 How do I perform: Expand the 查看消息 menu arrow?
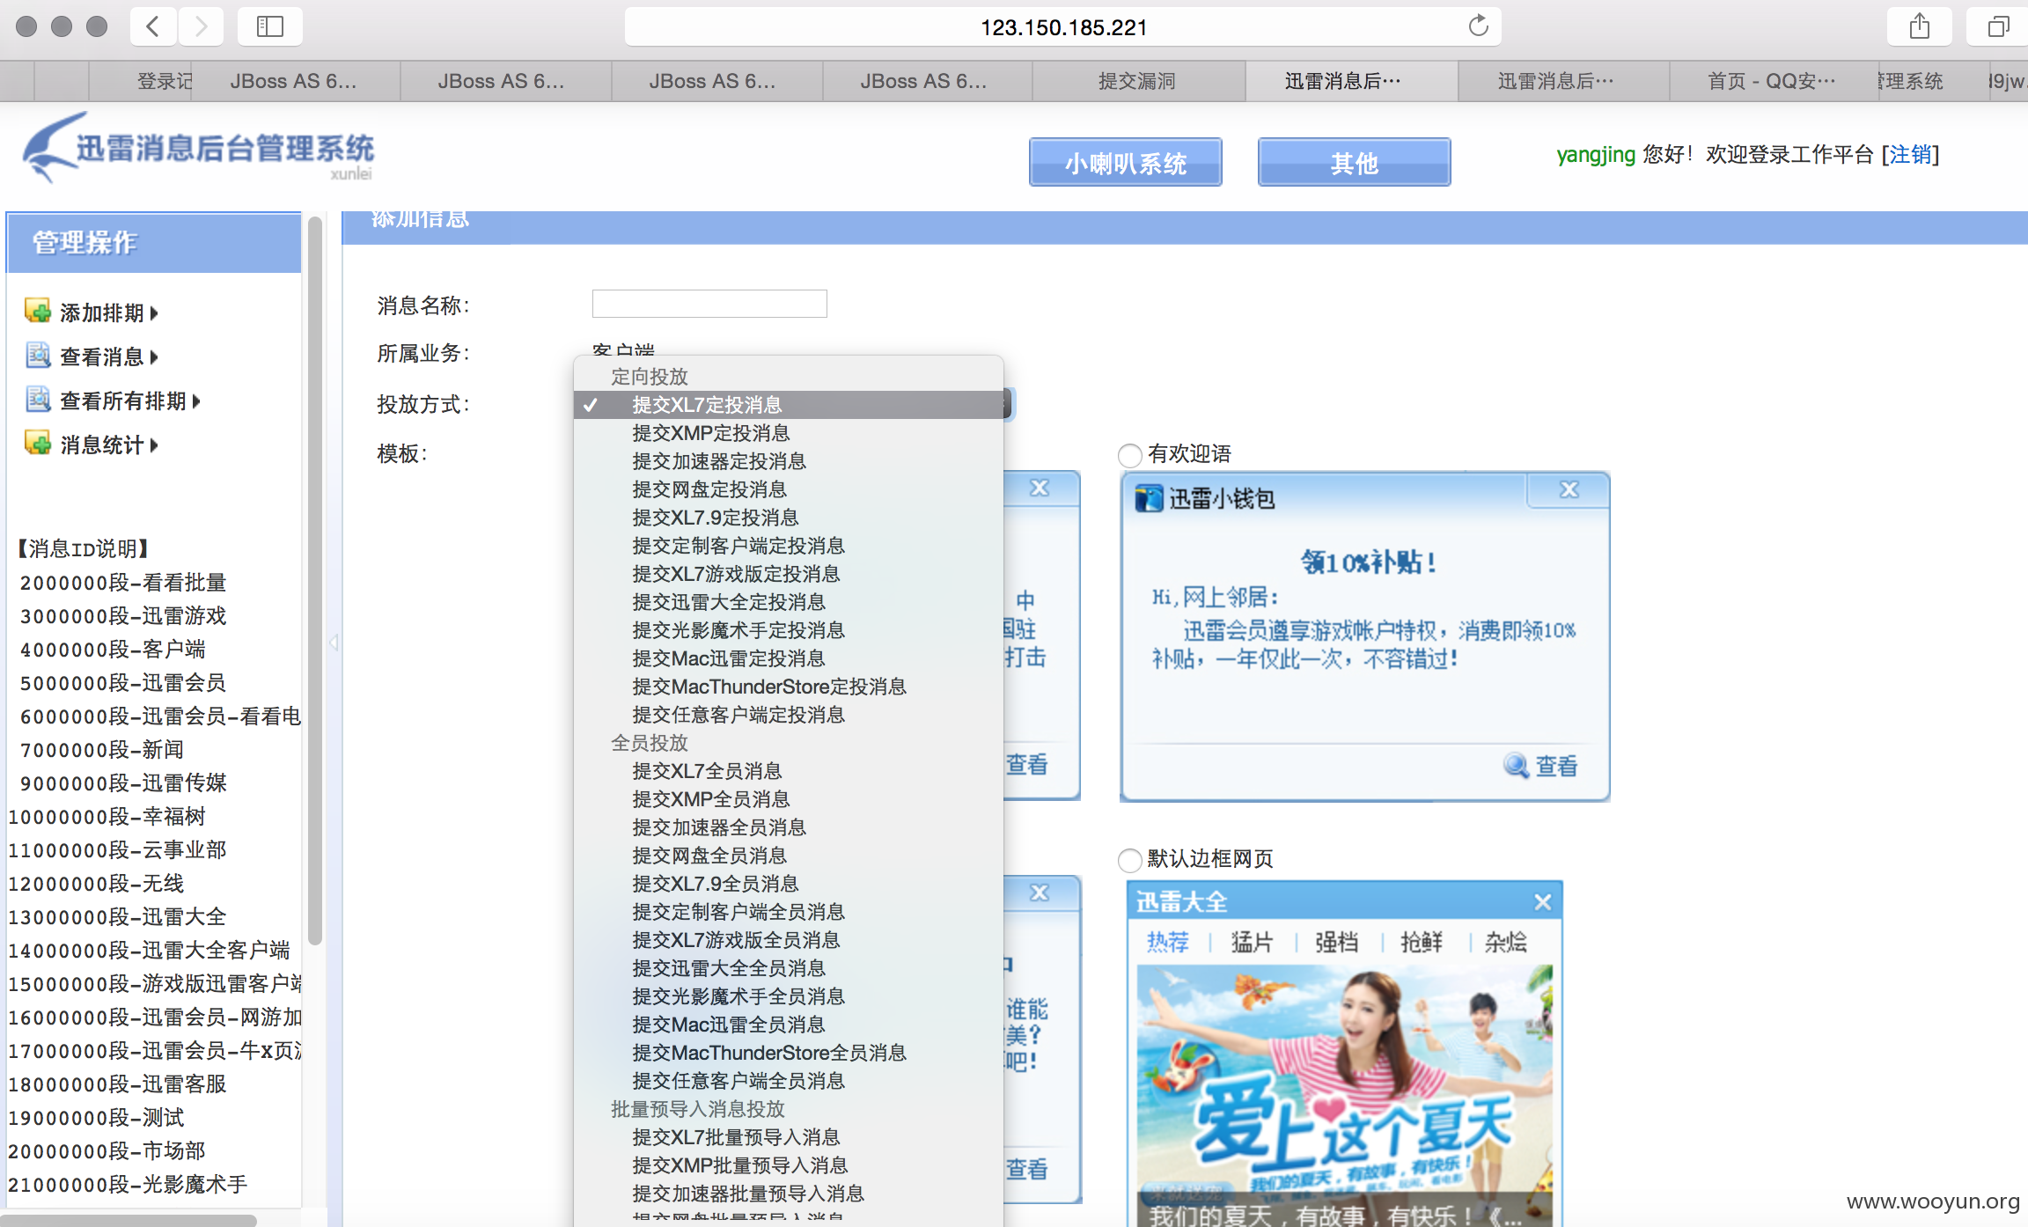(x=154, y=356)
